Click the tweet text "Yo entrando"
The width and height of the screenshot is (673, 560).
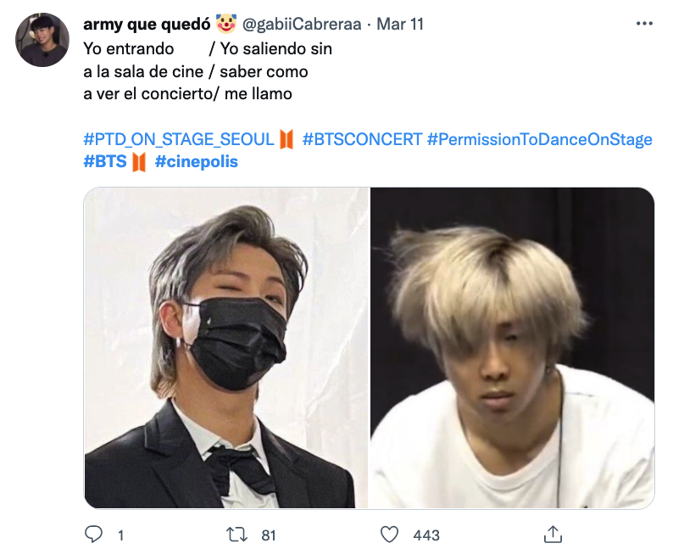(x=128, y=49)
